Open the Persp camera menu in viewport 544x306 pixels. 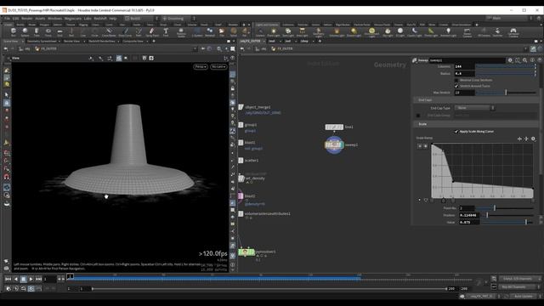(x=201, y=66)
